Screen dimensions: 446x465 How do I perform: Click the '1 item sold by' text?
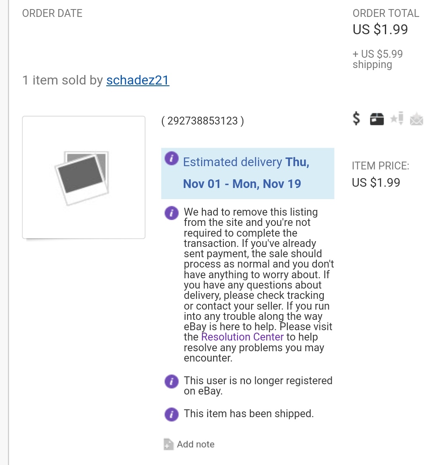pyautogui.click(x=62, y=80)
